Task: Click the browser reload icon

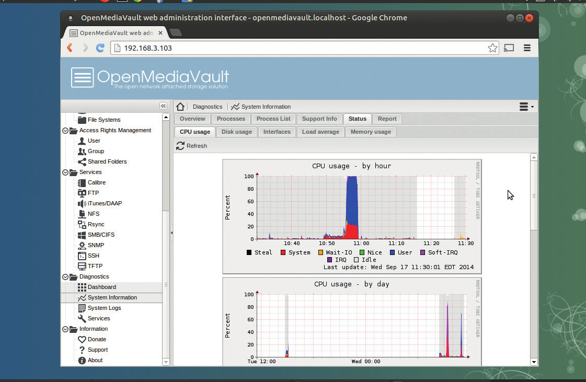Action: 100,48
